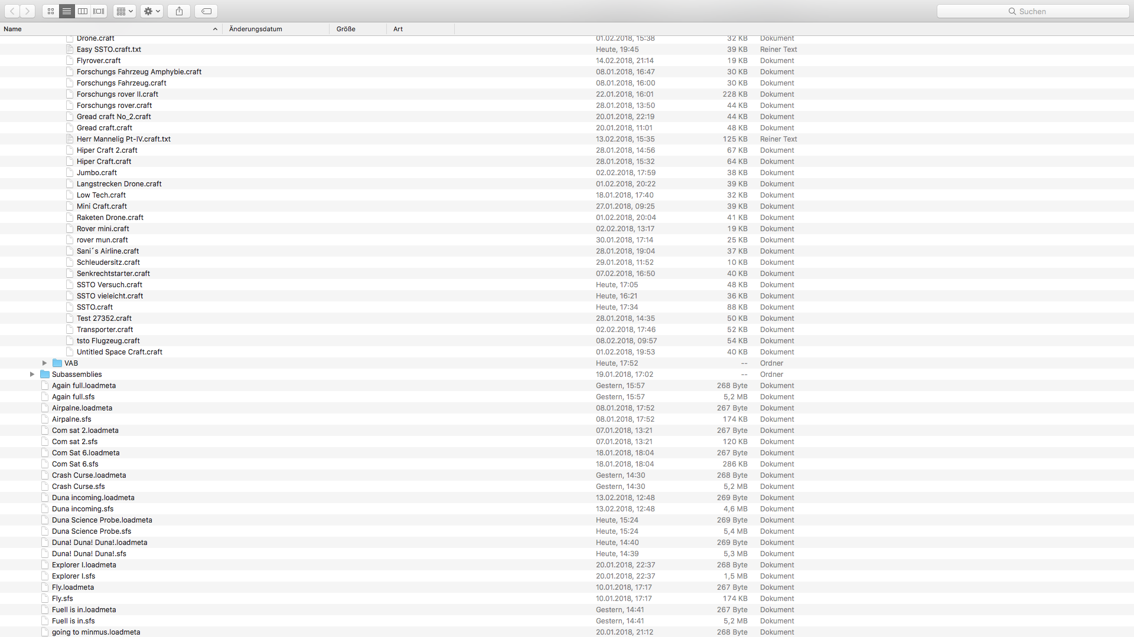This screenshot has width=1134, height=637.
Task: Open the share menu button
Action: (x=179, y=11)
